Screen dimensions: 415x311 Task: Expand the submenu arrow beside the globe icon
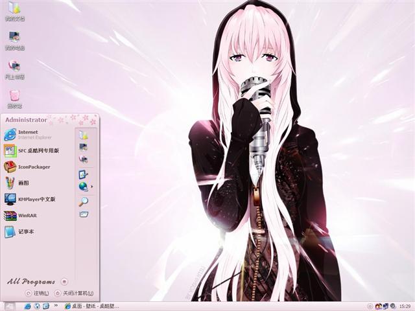click(x=92, y=187)
